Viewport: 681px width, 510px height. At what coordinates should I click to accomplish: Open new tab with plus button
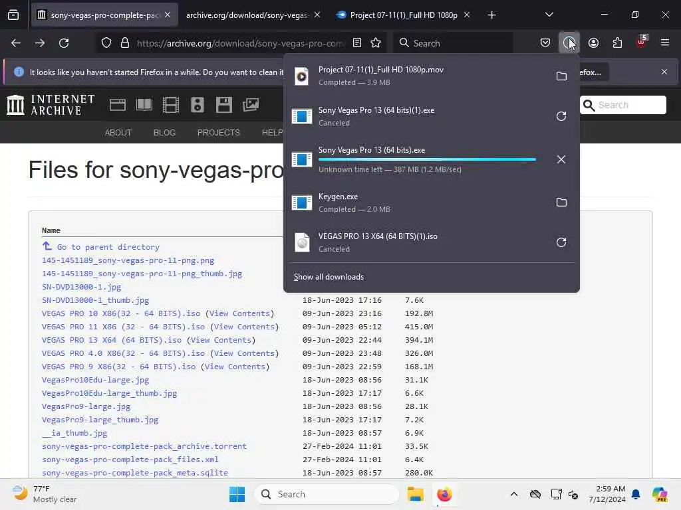coord(491,15)
